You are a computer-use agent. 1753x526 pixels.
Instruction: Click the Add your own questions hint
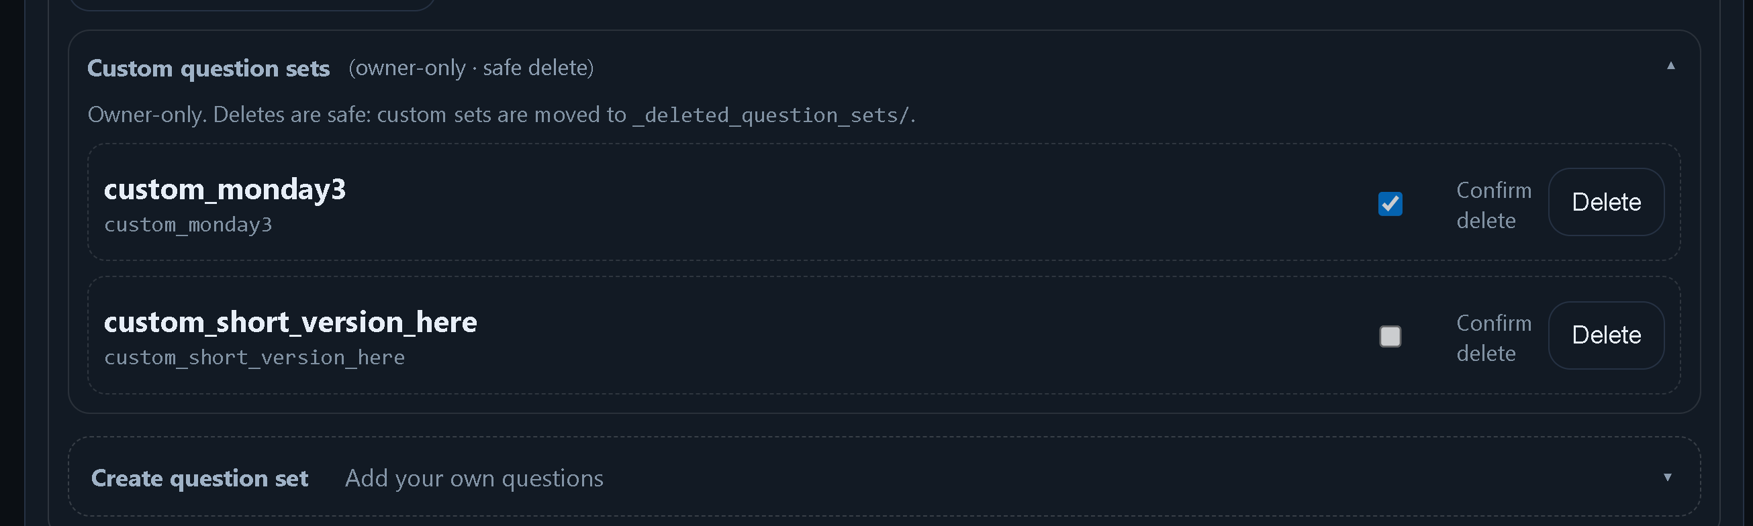pyautogui.click(x=473, y=478)
